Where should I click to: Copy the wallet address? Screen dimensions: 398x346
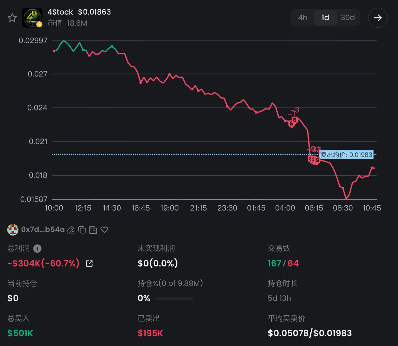[x=82, y=230]
